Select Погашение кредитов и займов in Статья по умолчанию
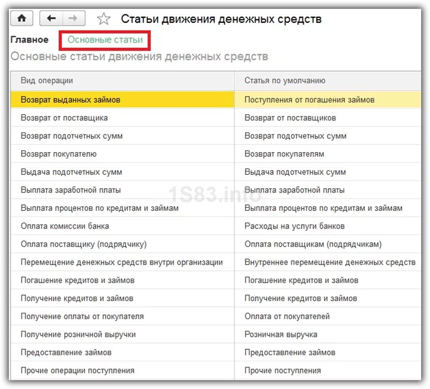This screenshot has height=389, width=430. 327,280
